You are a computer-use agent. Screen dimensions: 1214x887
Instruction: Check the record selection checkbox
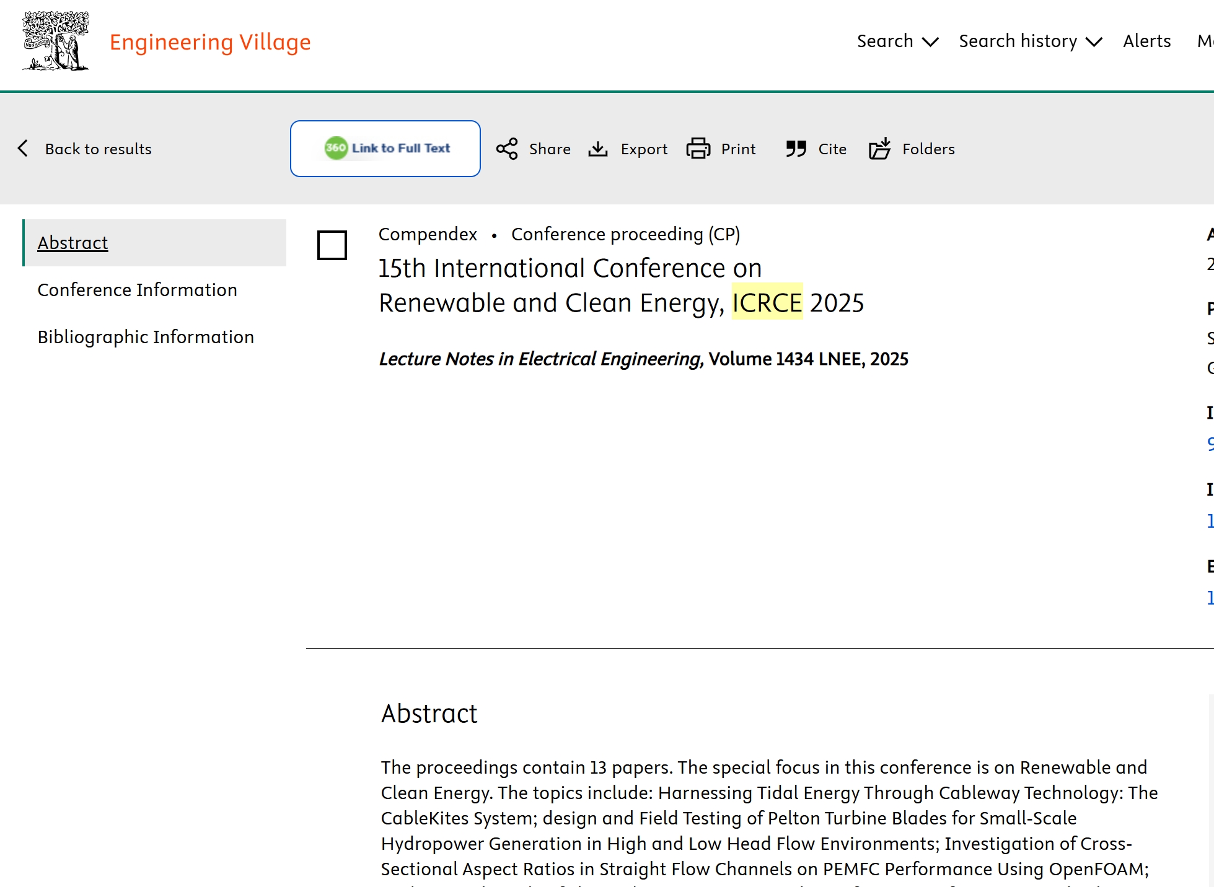(332, 245)
